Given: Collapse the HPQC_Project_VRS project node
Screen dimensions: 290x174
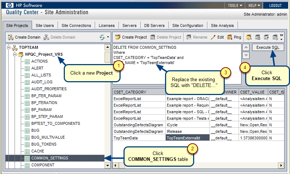Looking at the screenshot, I should click(x=15, y=55).
